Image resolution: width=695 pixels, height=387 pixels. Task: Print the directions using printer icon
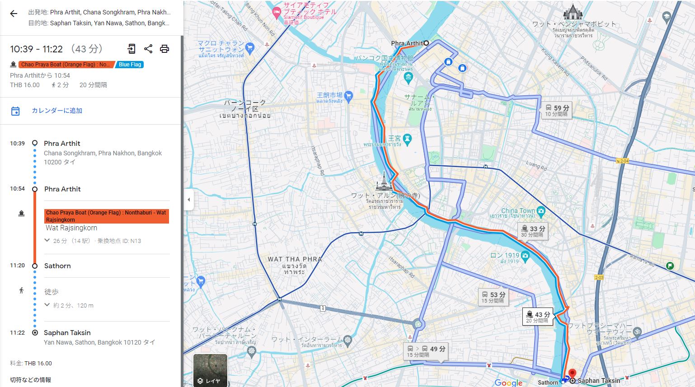164,49
